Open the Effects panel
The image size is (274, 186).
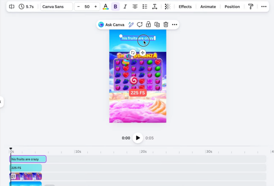click(x=185, y=7)
